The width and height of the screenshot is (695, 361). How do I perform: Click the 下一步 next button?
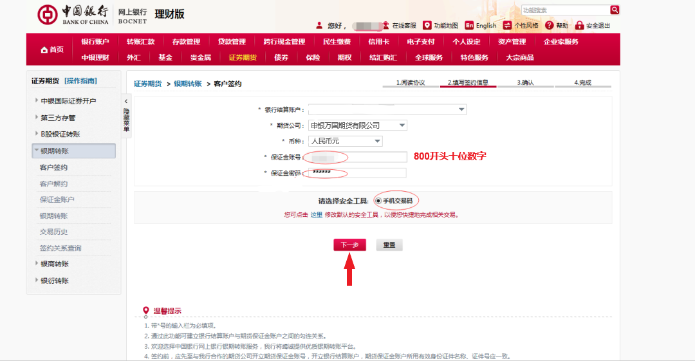[349, 245]
